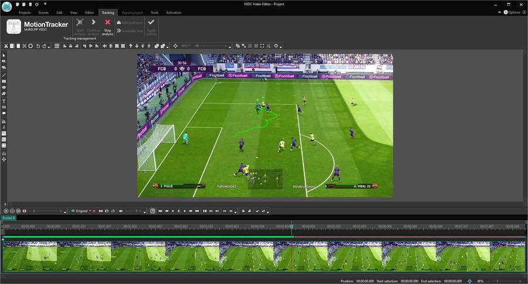Select the Animation running figure tool
The image size is (528, 284).
4,127
